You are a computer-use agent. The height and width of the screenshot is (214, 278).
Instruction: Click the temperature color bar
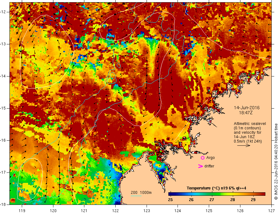[x=217, y=194]
